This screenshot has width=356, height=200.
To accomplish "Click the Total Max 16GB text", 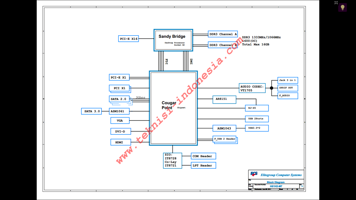I will tap(256, 44).
